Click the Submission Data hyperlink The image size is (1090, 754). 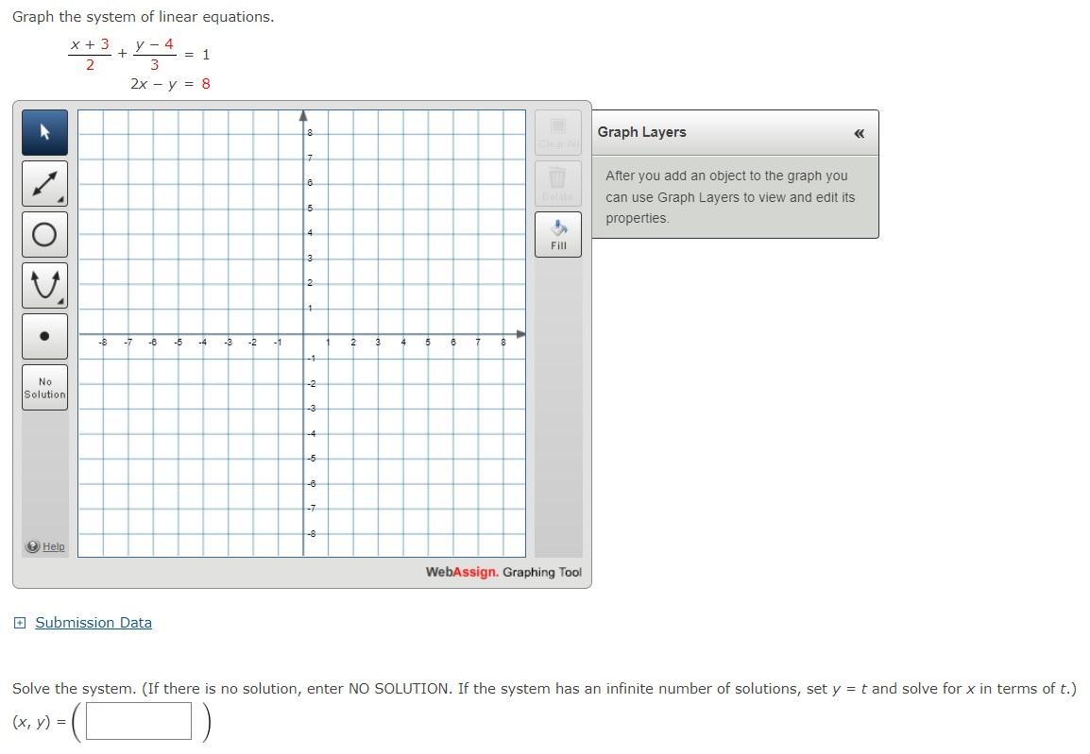[93, 622]
